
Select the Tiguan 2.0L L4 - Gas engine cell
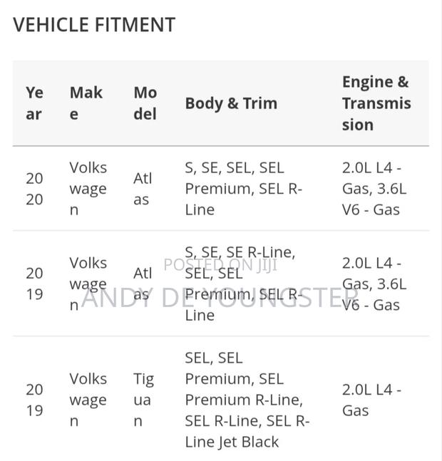click(371, 400)
